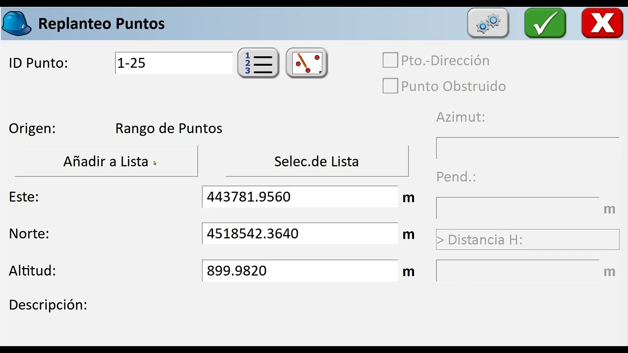Edit the Altitud value field
628x353 pixels.
[x=300, y=271]
